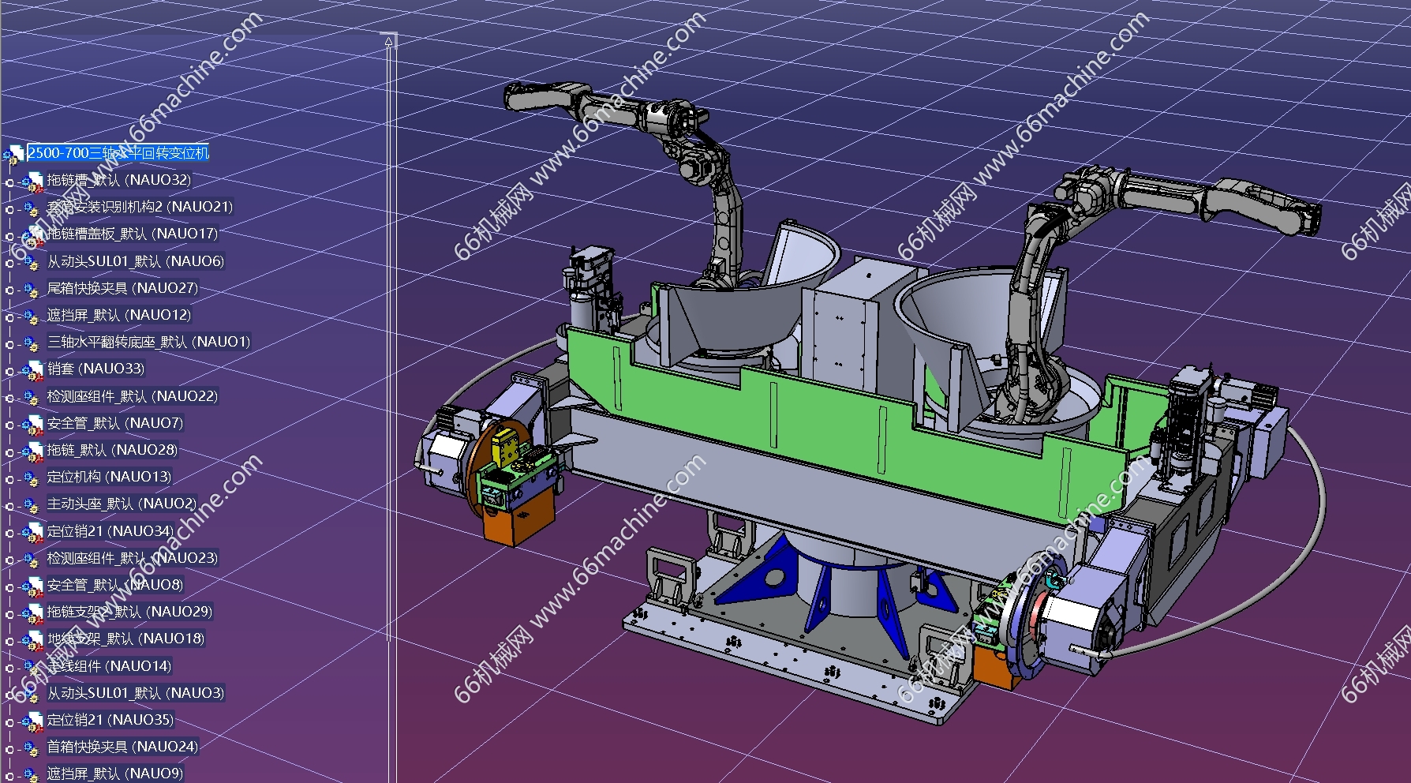Click the assembly icon of 检测座组件_默认 (NAUO23)
This screenshot has width=1411, height=783.
point(32,560)
